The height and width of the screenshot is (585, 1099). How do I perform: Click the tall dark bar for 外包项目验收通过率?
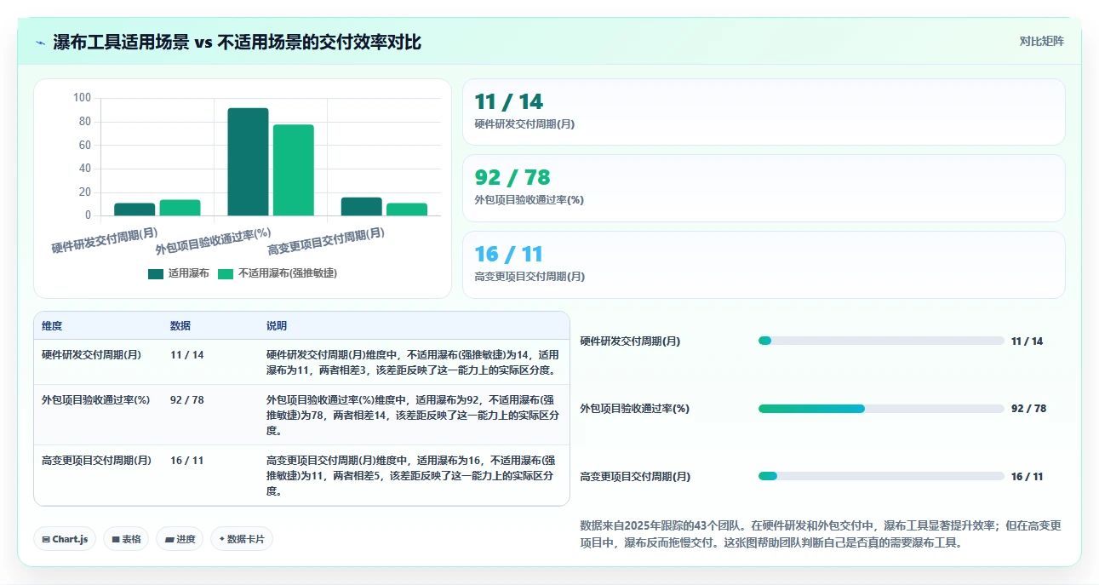pyautogui.click(x=248, y=162)
